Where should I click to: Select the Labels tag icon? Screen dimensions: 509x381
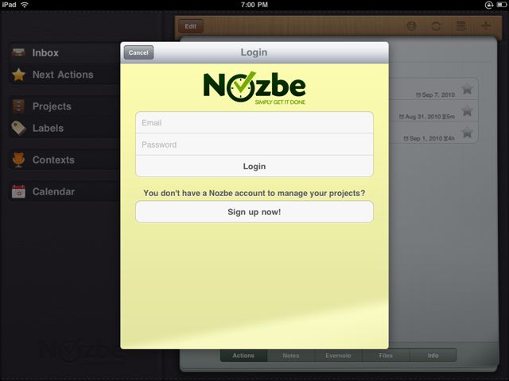coord(18,128)
